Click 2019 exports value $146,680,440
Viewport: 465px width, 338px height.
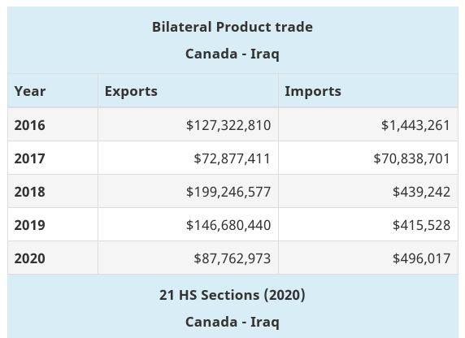[228, 225]
